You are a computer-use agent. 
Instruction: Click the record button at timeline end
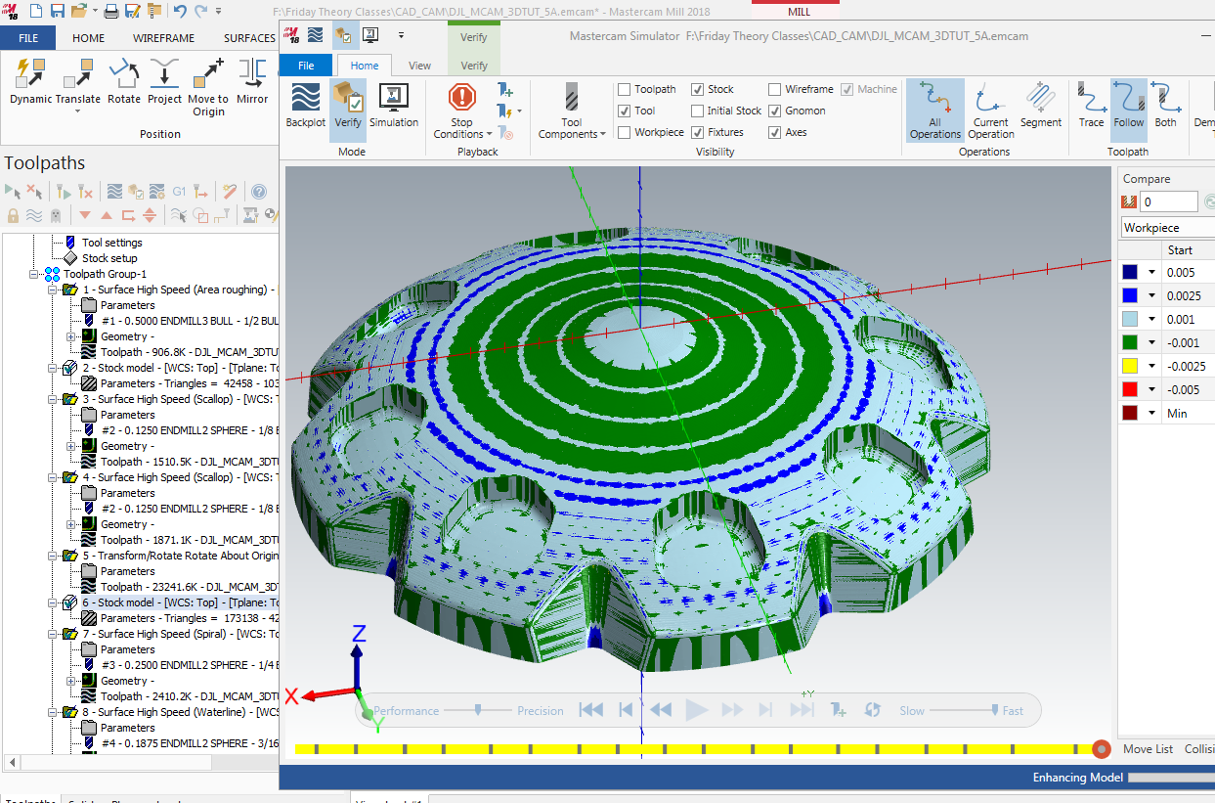[1102, 749]
